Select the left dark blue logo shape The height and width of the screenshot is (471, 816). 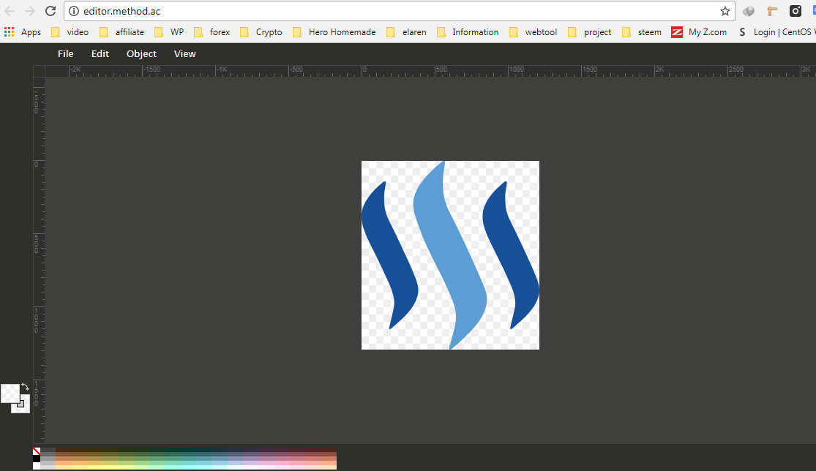pyautogui.click(x=390, y=255)
